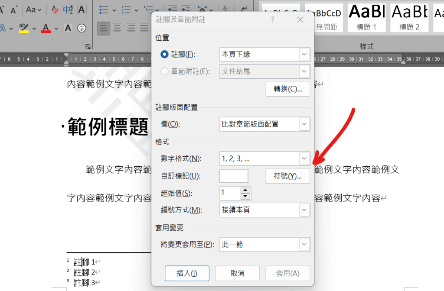Apply the 標題 1 heading style
Viewport: 444px width, 291px height.
[x=366, y=17]
